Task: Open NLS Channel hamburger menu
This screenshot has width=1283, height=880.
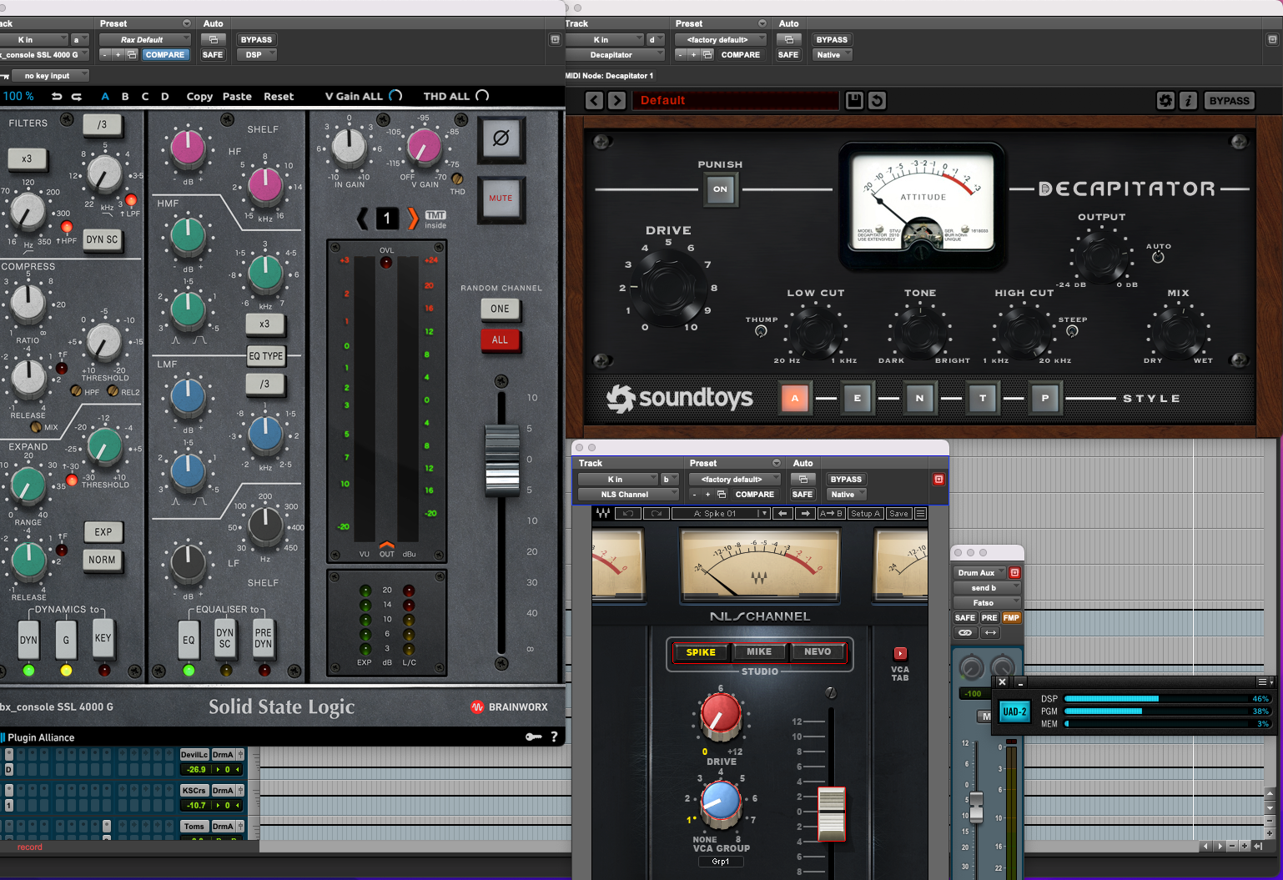Action: pyautogui.click(x=921, y=514)
